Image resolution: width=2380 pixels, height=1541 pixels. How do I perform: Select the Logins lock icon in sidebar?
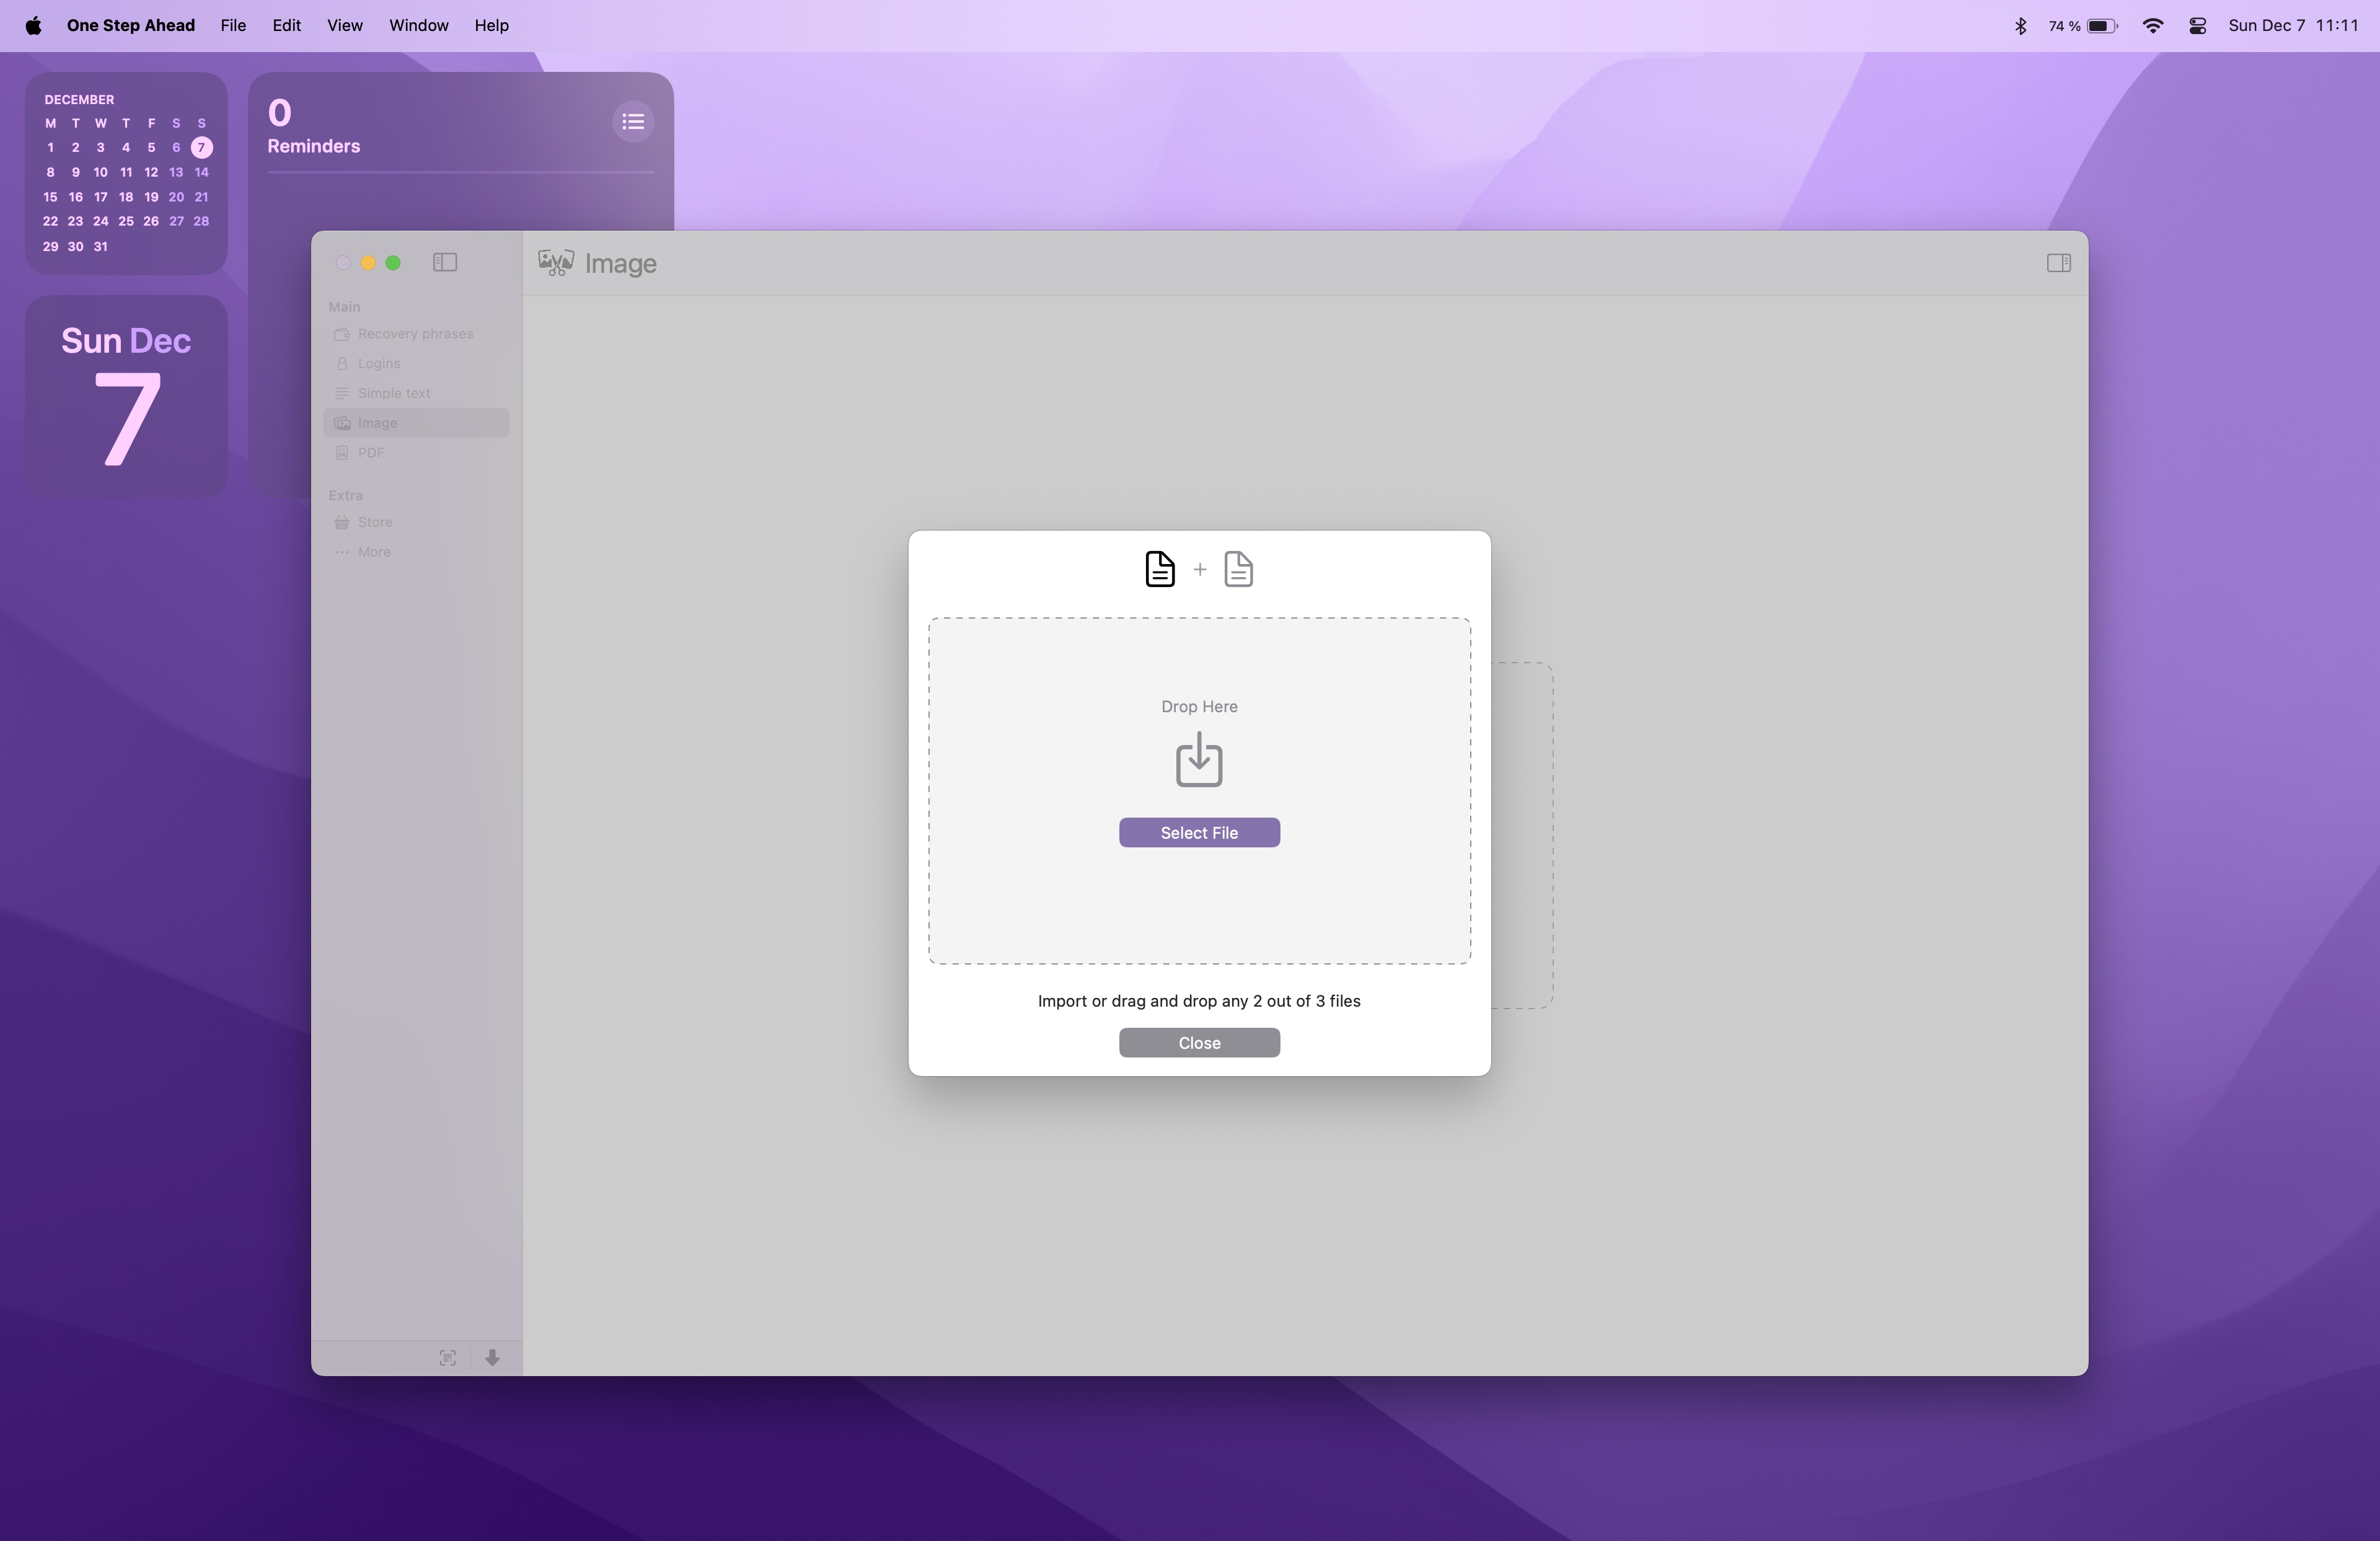click(343, 363)
